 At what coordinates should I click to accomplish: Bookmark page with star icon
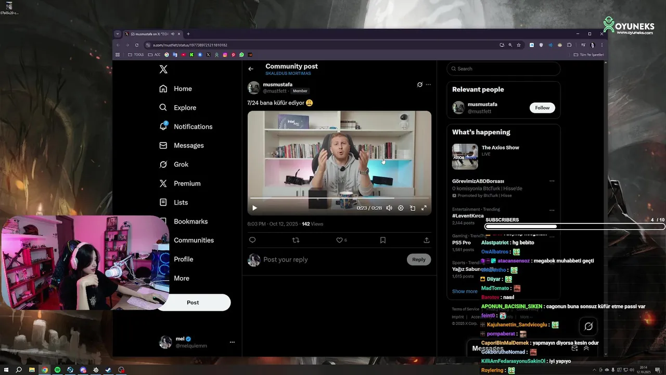click(519, 45)
